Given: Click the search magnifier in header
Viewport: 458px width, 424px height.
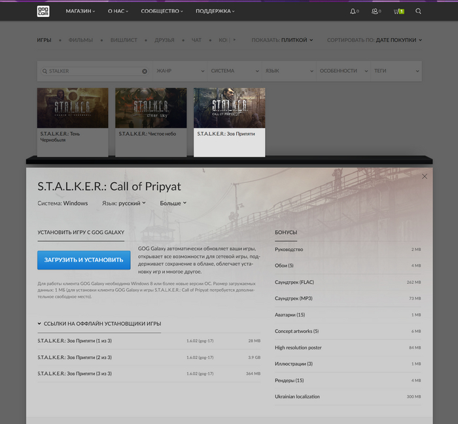Looking at the screenshot, I should 418,11.
